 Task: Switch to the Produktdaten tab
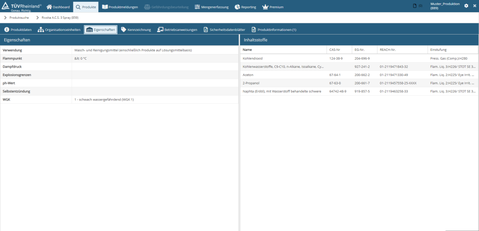coord(18,29)
